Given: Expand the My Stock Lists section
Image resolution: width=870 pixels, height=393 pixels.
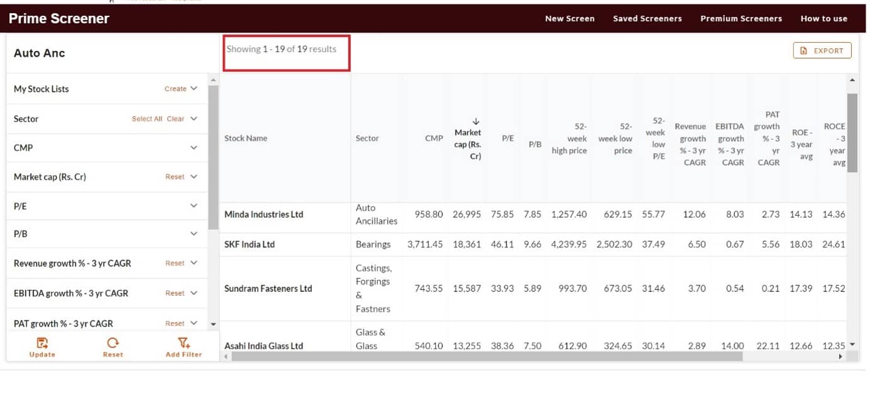Looking at the screenshot, I should 194,89.
